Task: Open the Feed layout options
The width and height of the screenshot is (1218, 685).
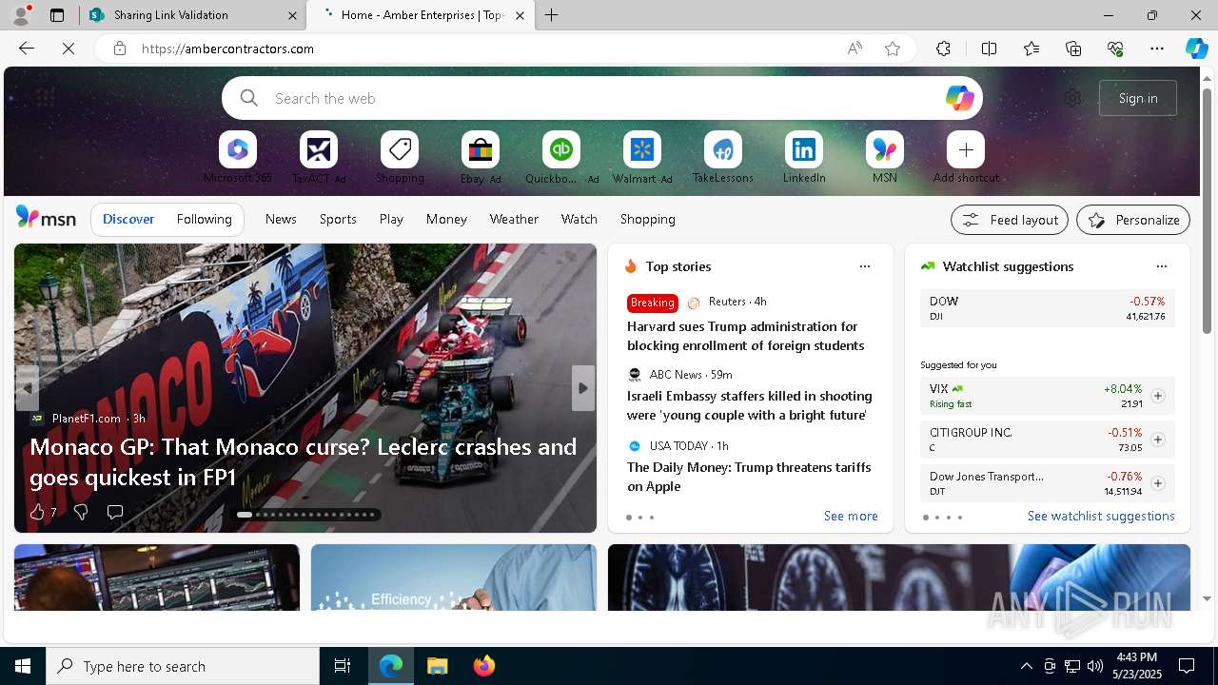Action: coord(1010,220)
